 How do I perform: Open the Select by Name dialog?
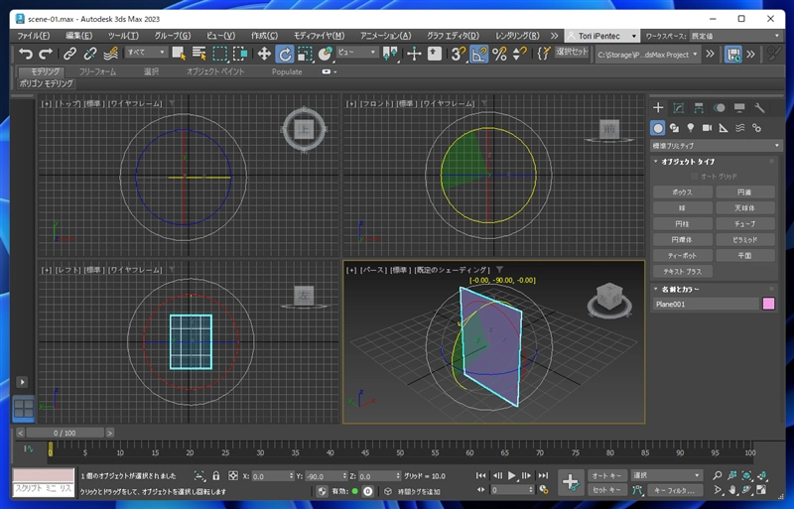(x=199, y=54)
